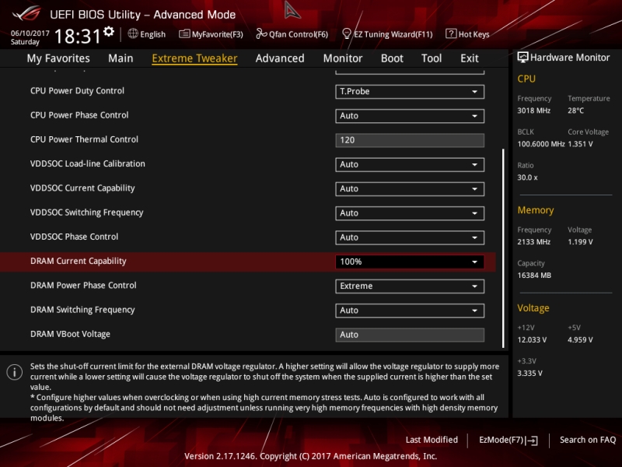The height and width of the screenshot is (467, 622).
Task: Click CPU temperature 28°C value
Action: 575,111
